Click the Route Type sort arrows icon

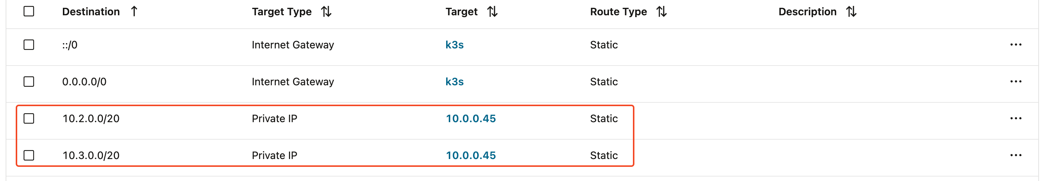tap(662, 12)
